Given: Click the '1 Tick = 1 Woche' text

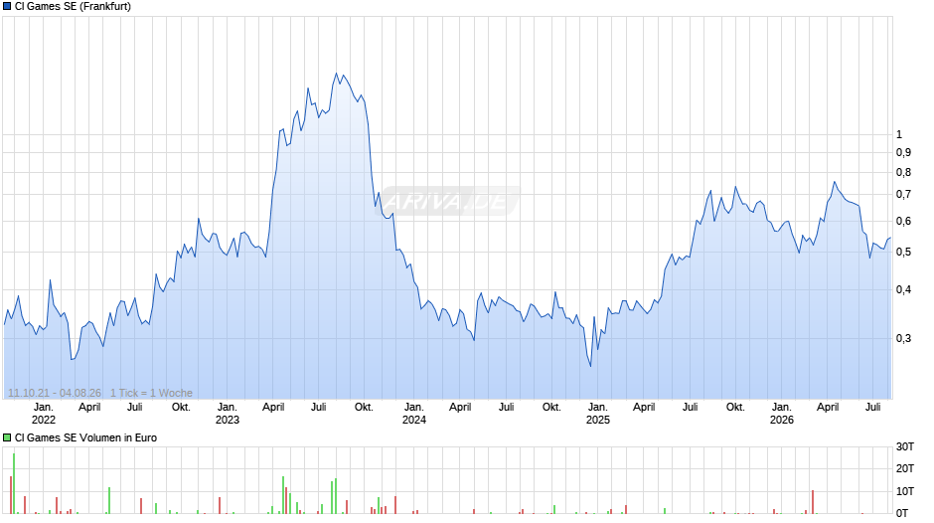Looking at the screenshot, I should (151, 393).
